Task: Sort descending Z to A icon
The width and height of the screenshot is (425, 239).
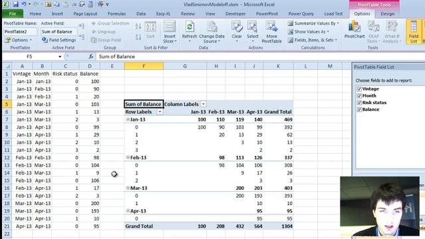Action: (138, 37)
